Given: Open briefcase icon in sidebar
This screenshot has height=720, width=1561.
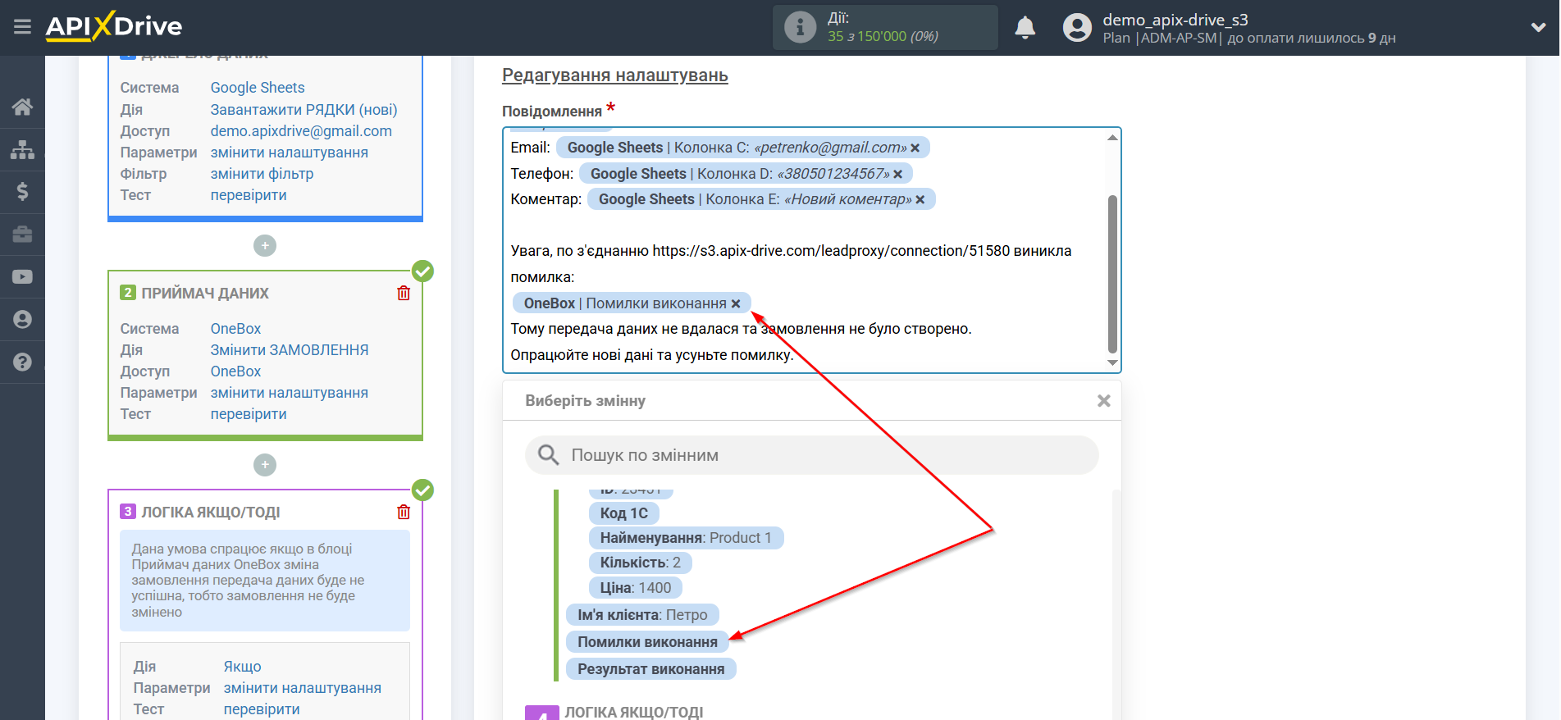Looking at the screenshot, I should click(22, 235).
